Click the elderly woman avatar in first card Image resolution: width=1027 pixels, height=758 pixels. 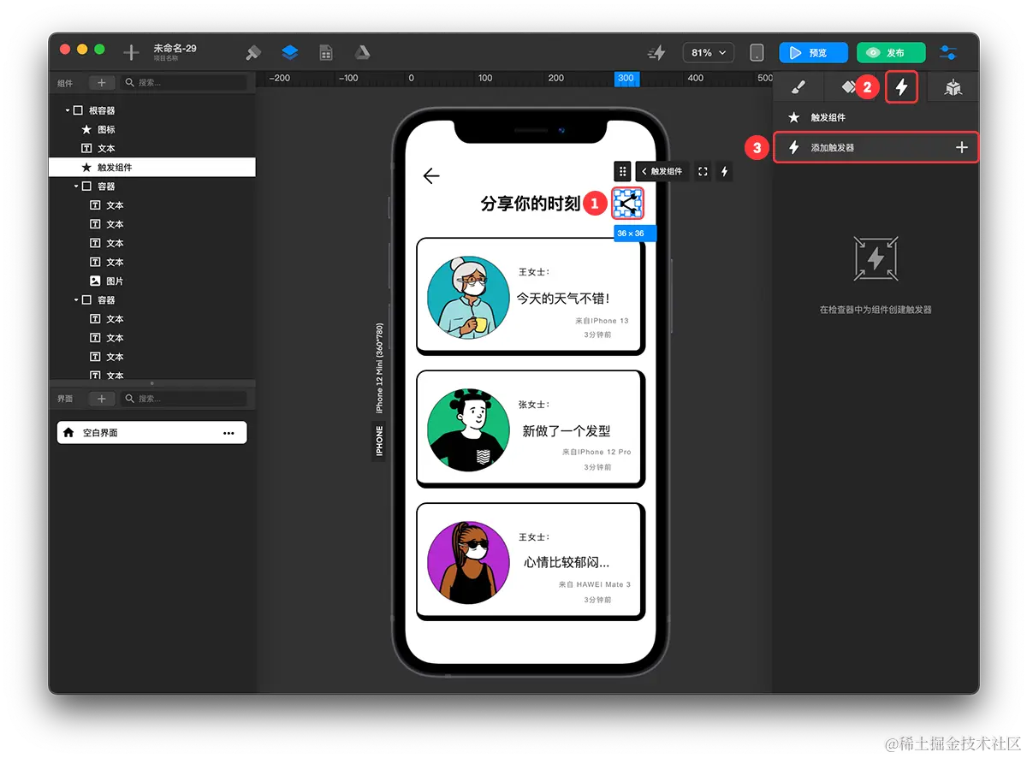(468, 298)
